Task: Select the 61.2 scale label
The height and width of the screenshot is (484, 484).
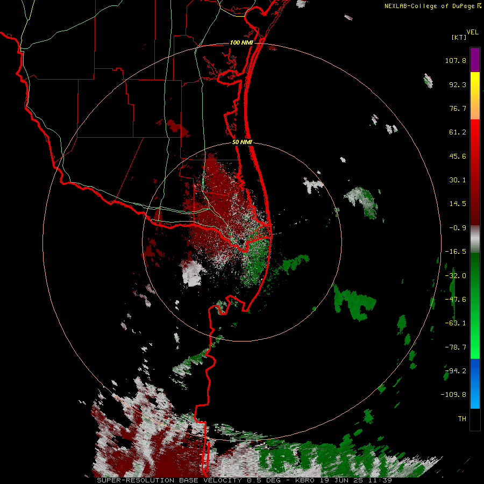Action: point(458,132)
